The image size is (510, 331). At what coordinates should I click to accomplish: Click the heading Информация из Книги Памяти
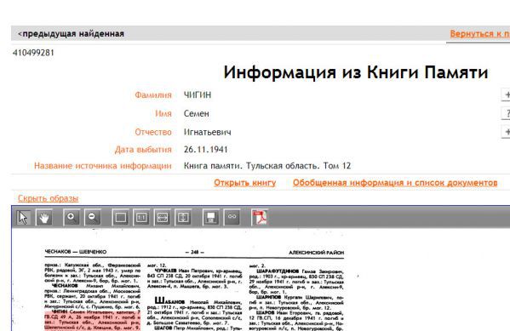pos(356,71)
